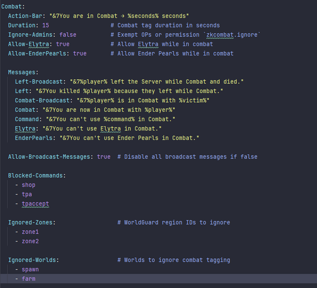Place cursor on Duration value 15
The image size is (317, 288).
click(x=46, y=25)
